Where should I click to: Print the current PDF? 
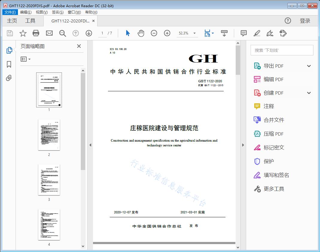coord(36,33)
